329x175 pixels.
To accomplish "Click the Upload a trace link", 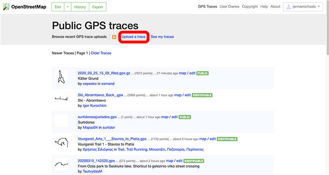I will 133,37.
